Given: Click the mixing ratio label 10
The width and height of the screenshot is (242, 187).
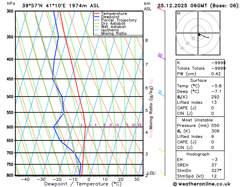Looking at the screenshot, I should click(117, 125).
